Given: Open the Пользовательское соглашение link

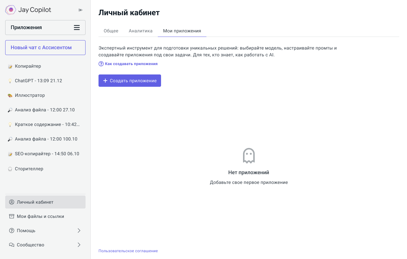Looking at the screenshot, I should pyautogui.click(x=128, y=251).
